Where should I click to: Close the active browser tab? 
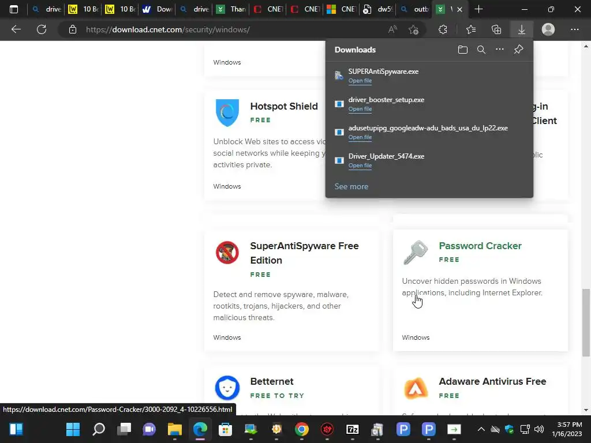[x=459, y=9]
